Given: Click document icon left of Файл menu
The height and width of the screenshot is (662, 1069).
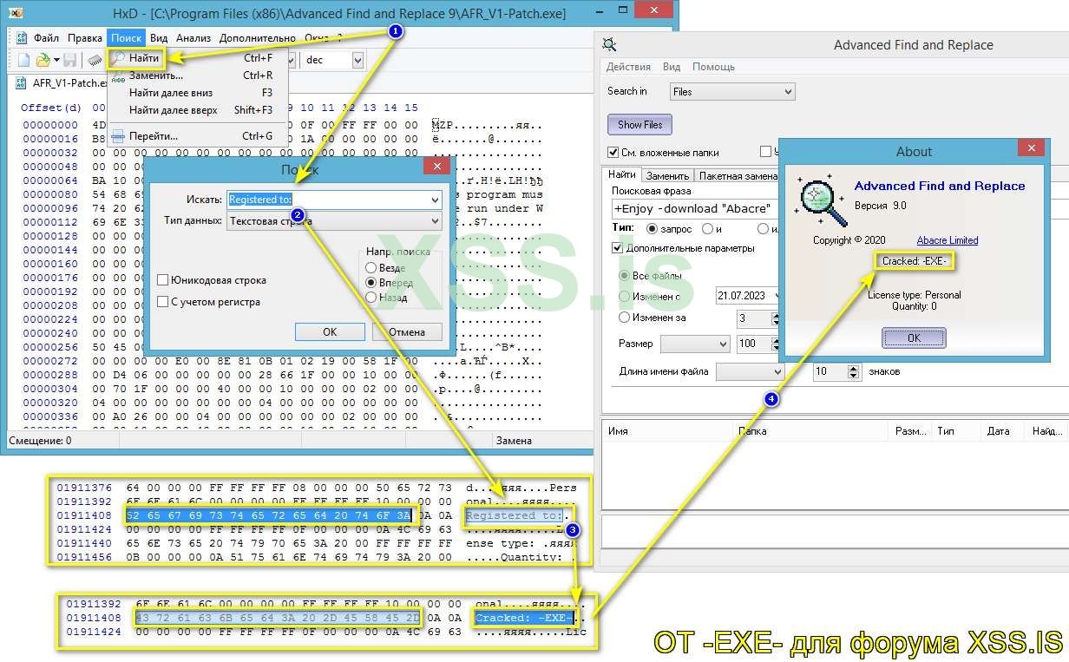Looking at the screenshot, I should point(23,38).
